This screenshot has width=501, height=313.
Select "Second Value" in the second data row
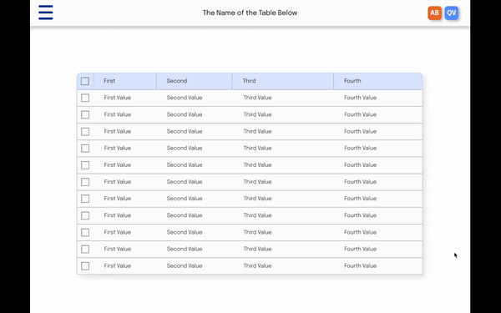point(185,114)
